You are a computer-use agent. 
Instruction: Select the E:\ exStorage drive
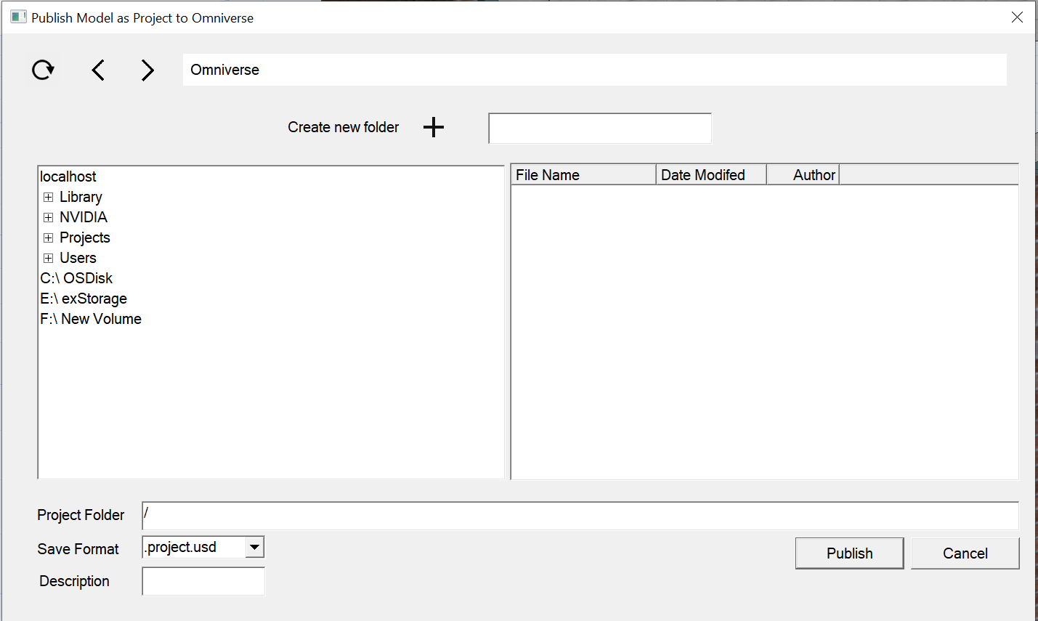84,299
